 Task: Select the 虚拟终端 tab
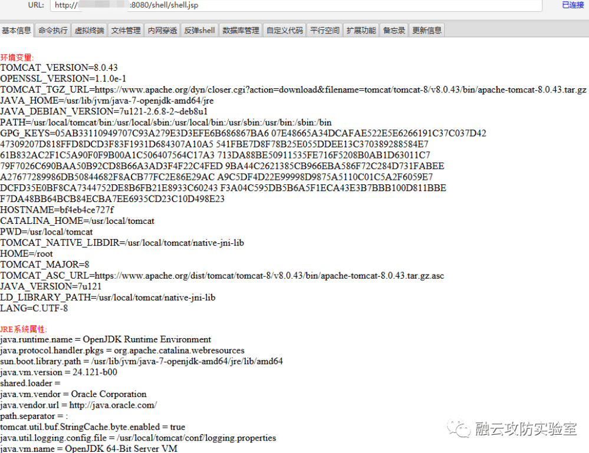(89, 30)
